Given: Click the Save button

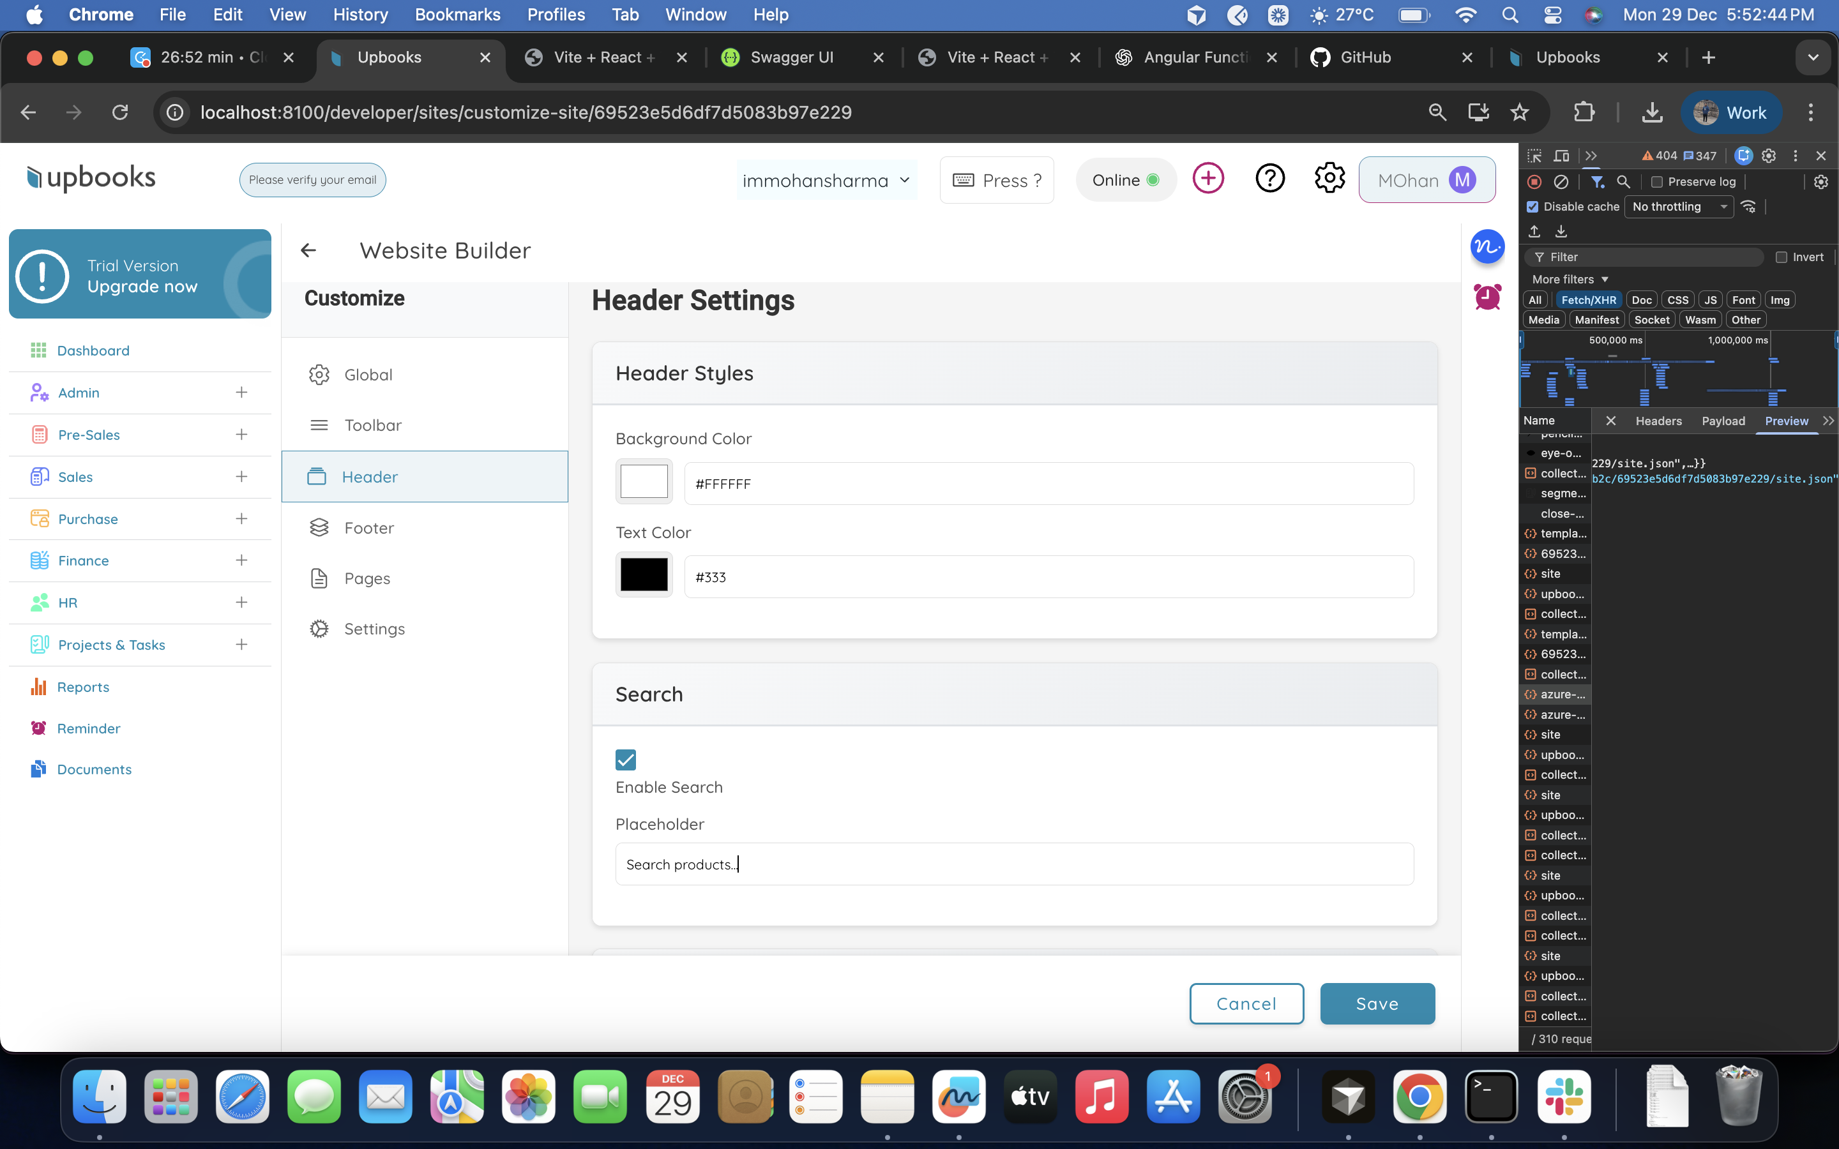Looking at the screenshot, I should coord(1377,1003).
